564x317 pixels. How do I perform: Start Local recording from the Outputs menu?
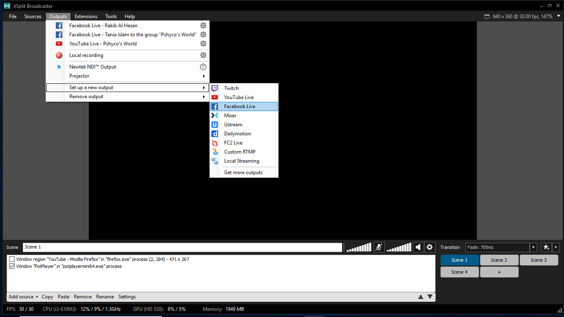pos(86,55)
